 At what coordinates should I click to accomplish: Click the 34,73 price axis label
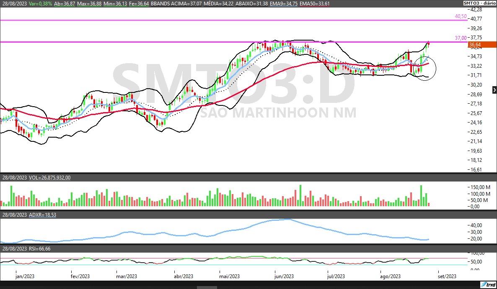pos(476,56)
